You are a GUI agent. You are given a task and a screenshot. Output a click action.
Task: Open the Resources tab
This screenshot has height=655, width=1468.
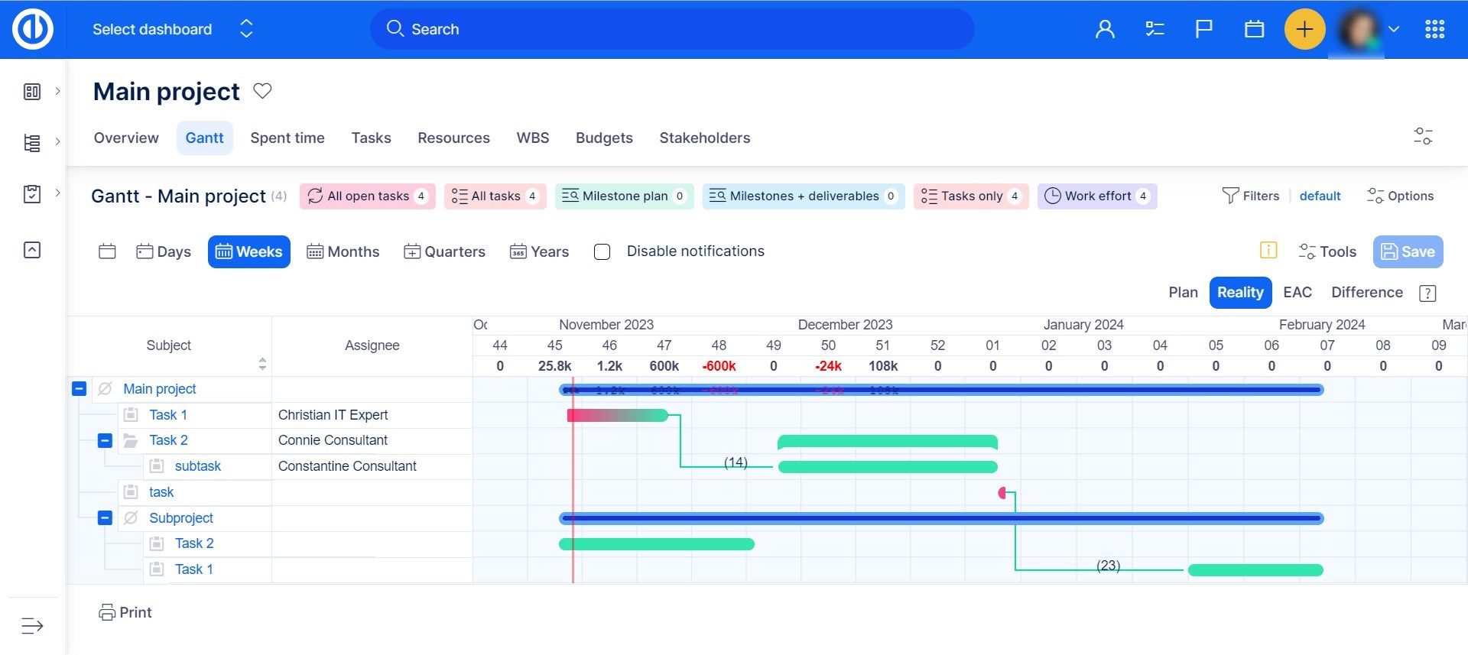pos(453,138)
